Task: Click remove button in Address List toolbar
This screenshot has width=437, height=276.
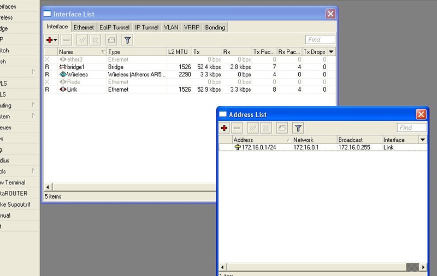Action: pyautogui.click(x=237, y=128)
